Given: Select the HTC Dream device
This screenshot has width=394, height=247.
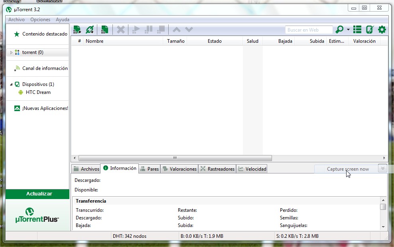Looking at the screenshot, I should 38,92.
